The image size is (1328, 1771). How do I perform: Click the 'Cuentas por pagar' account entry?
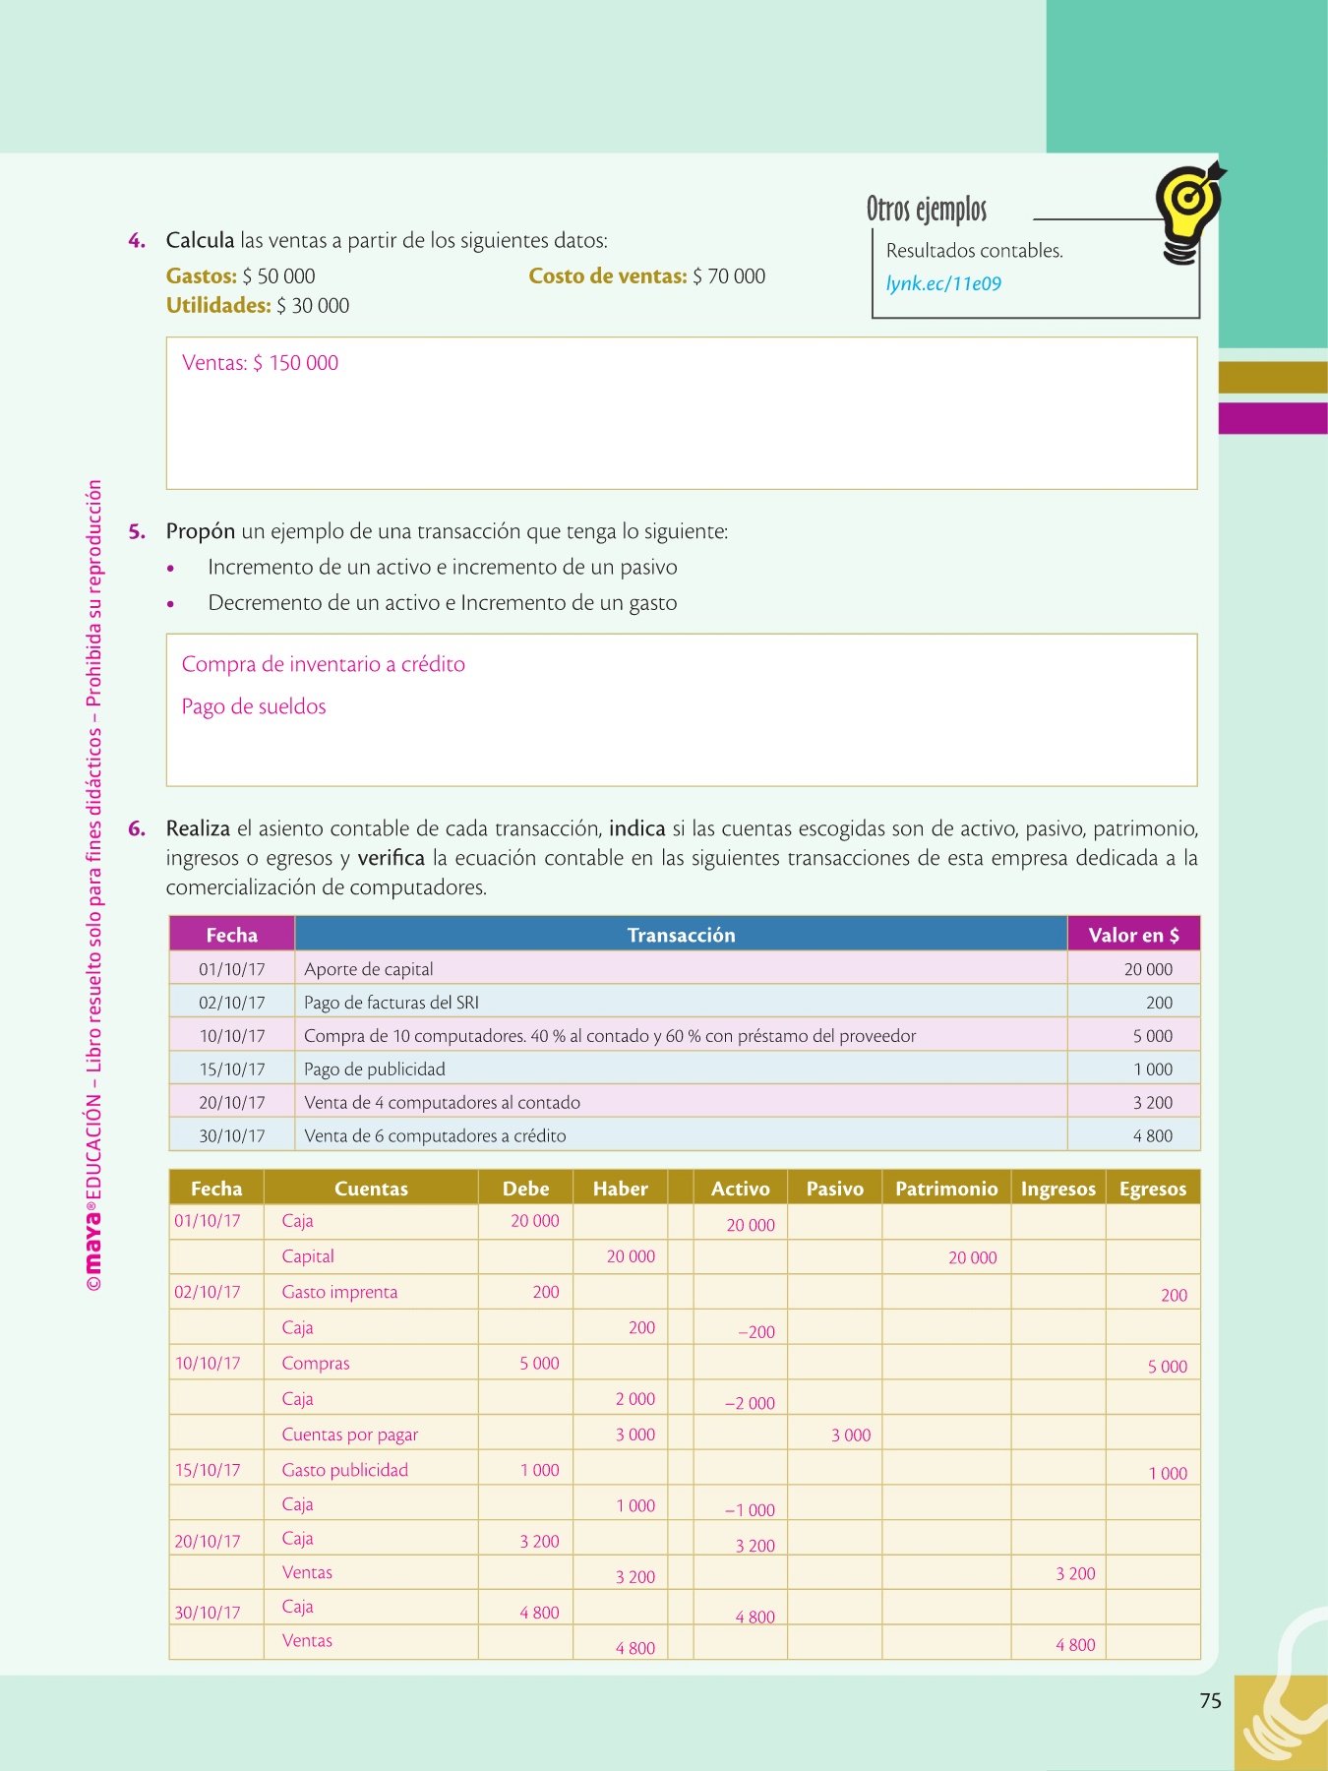pos(349,1435)
